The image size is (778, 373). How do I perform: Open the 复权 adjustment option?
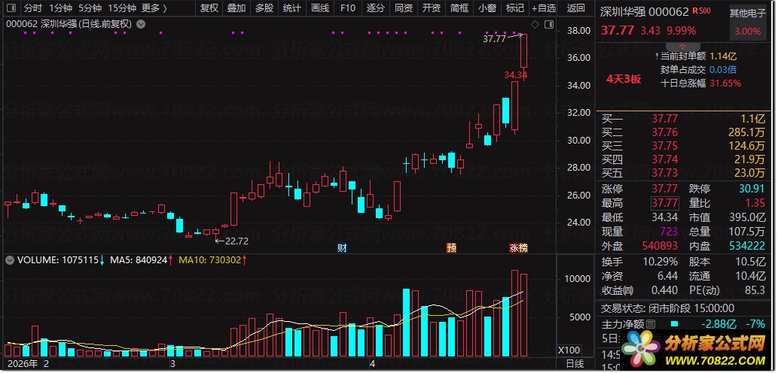click(x=209, y=8)
